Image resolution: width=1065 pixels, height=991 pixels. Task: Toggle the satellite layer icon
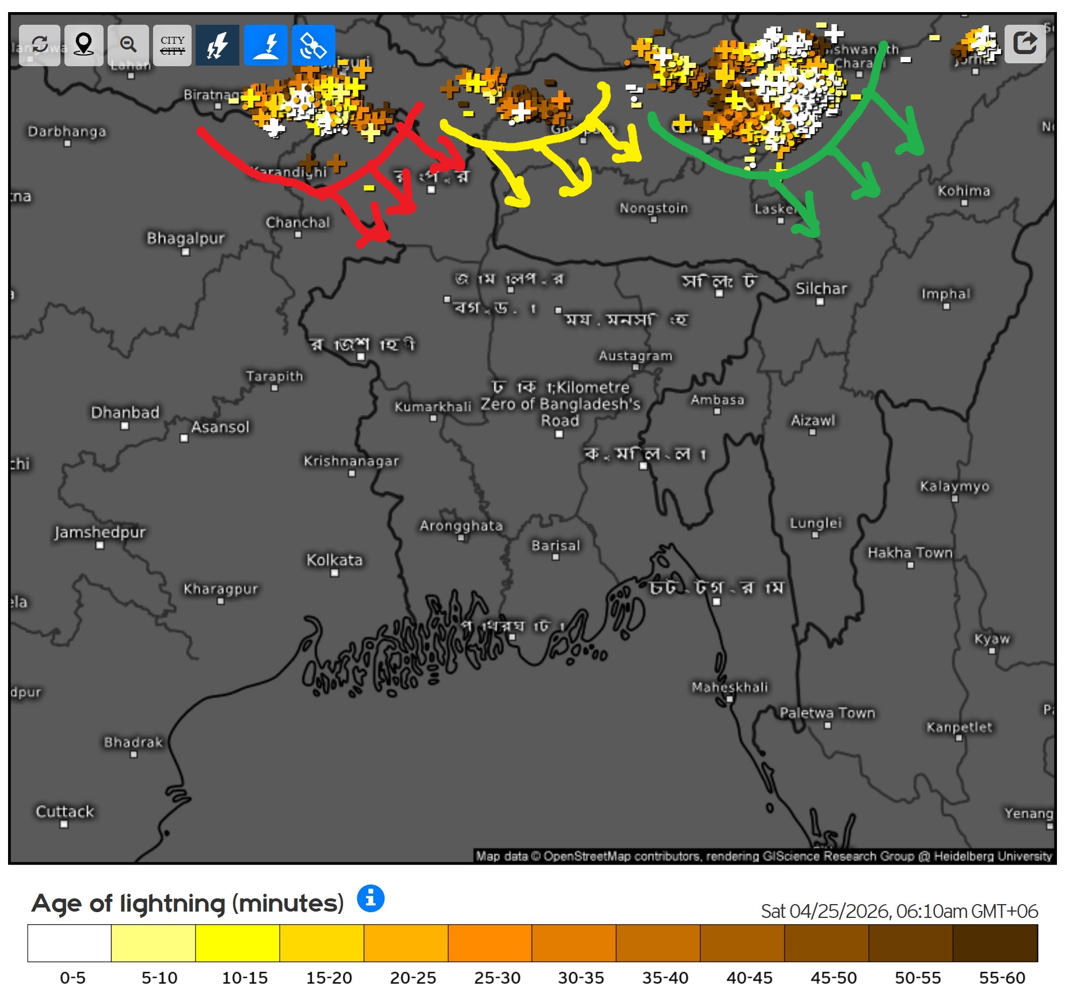click(313, 45)
